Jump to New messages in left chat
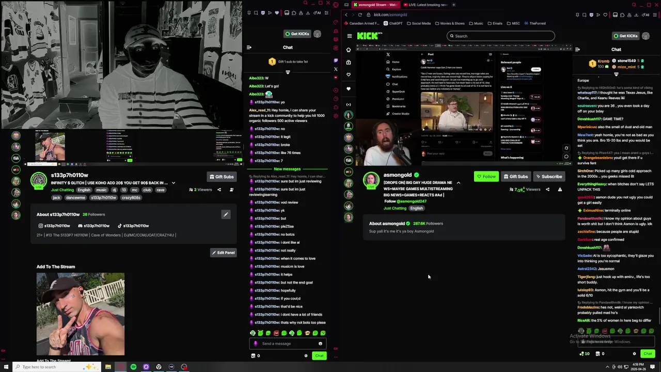 click(287, 169)
